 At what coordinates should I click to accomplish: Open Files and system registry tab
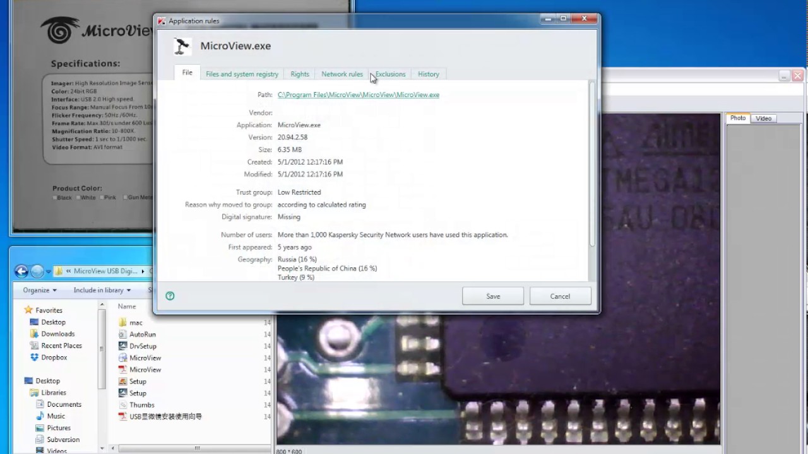(242, 74)
